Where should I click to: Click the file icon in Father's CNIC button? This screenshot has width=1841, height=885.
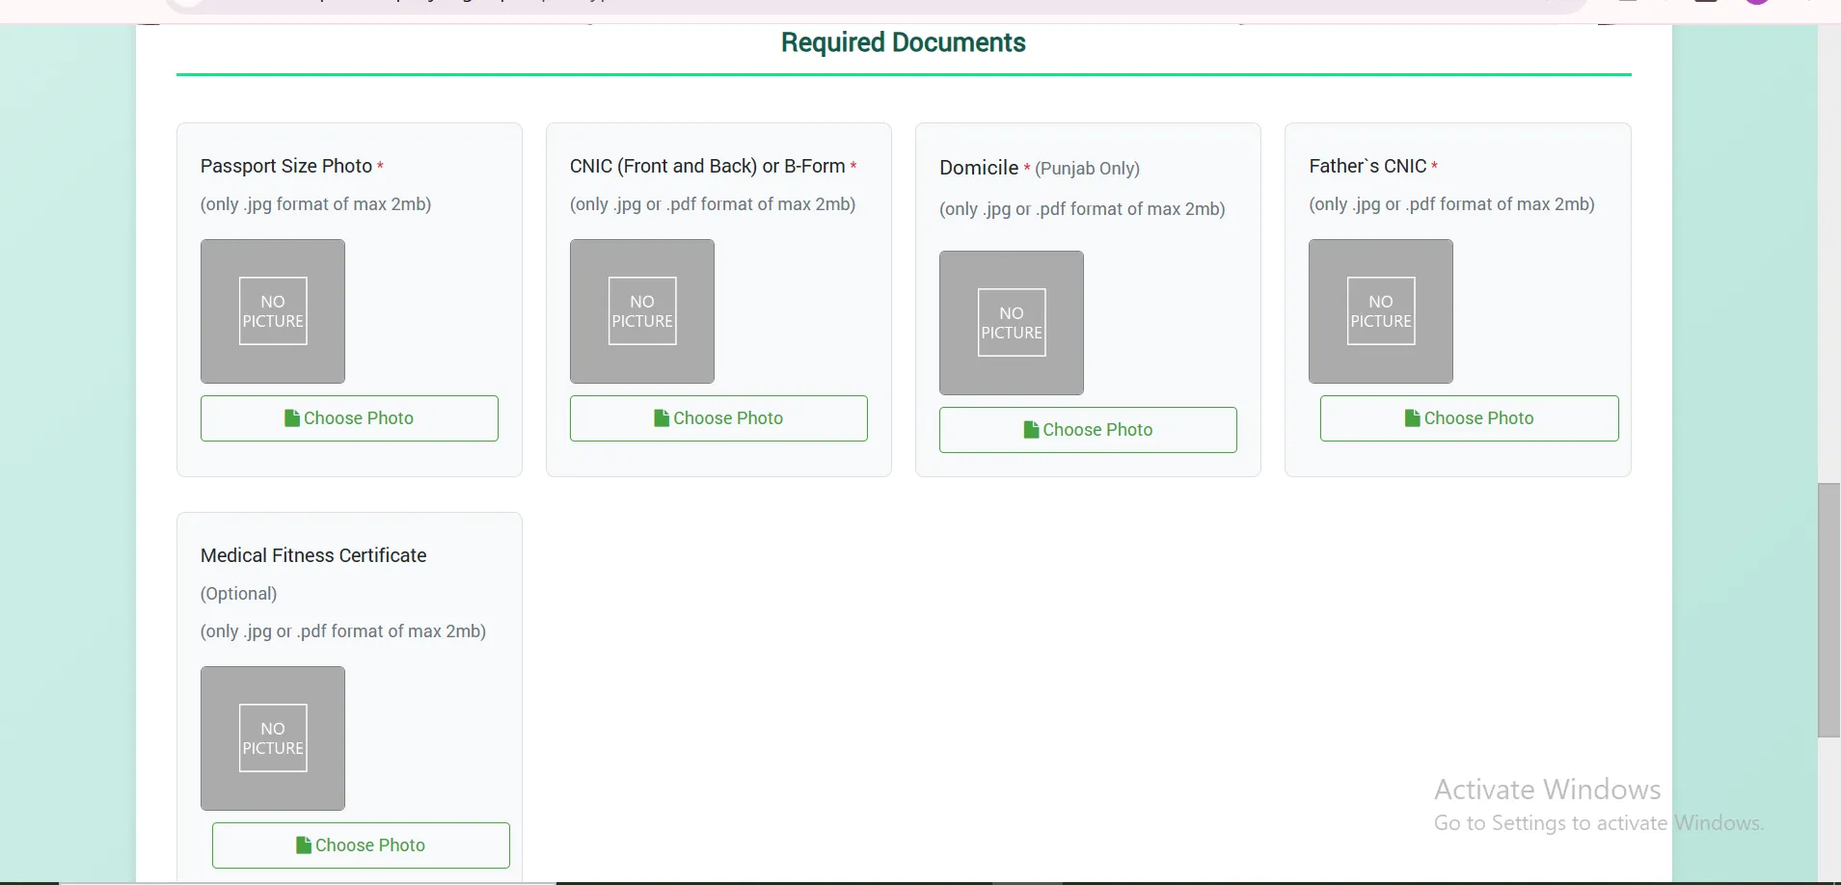(1412, 418)
